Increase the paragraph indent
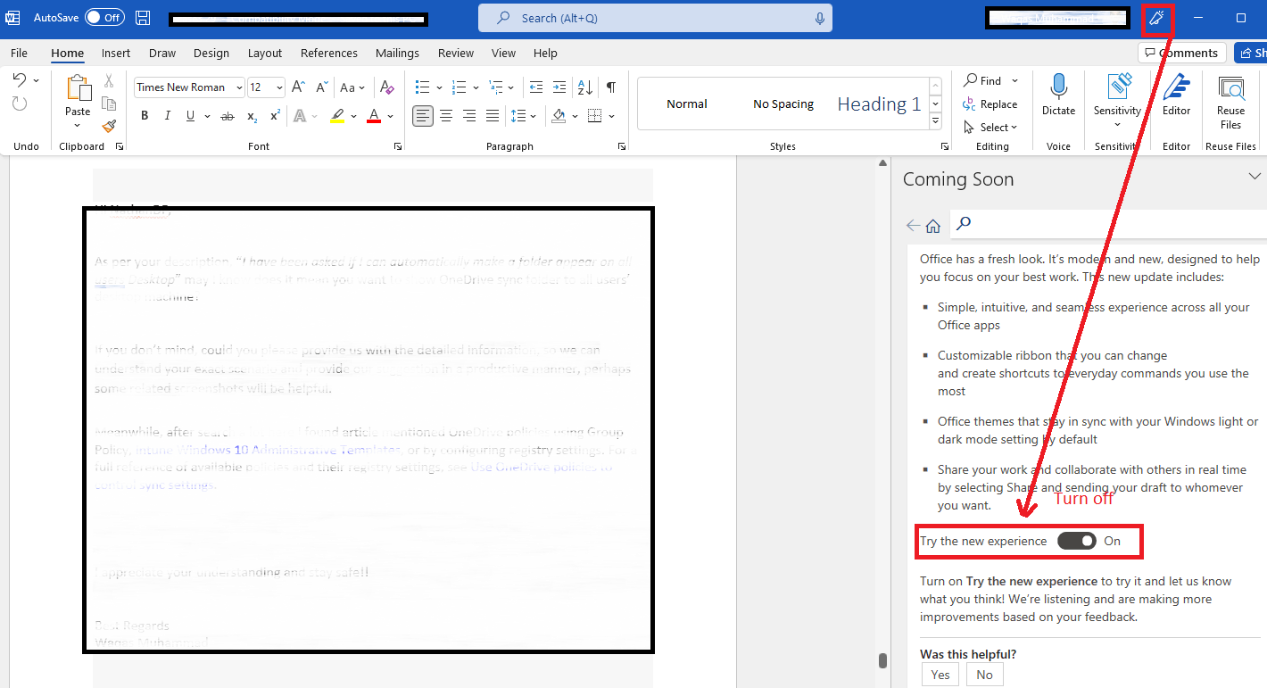Image resolution: width=1267 pixels, height=688 pixels. tap(559, 87)
